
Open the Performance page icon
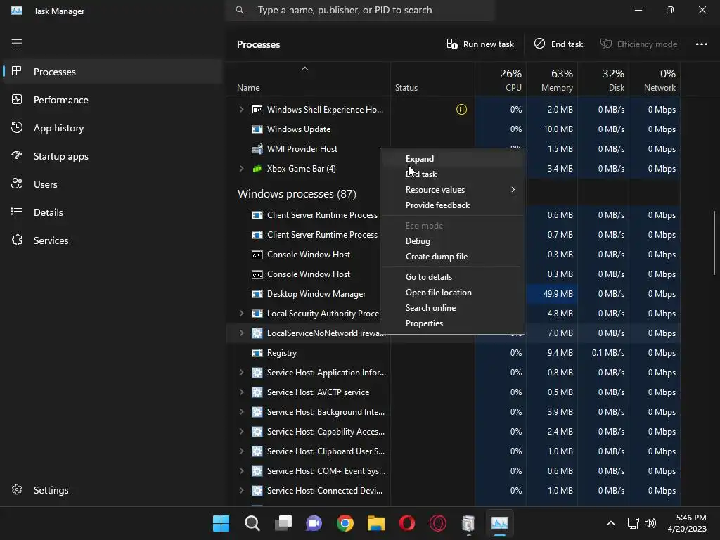17,100
